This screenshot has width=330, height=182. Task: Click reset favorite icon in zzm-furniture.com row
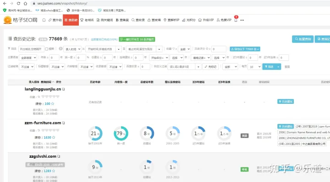click(38, 130)
